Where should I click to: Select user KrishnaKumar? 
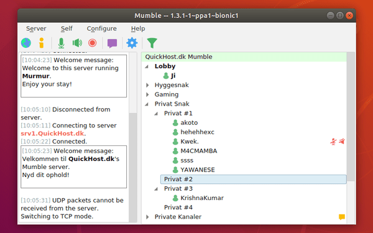tap(202, 198)
